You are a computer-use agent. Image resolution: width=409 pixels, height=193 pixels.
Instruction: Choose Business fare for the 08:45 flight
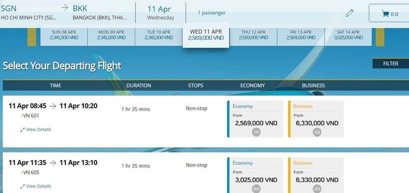click(x=316, y=119)
